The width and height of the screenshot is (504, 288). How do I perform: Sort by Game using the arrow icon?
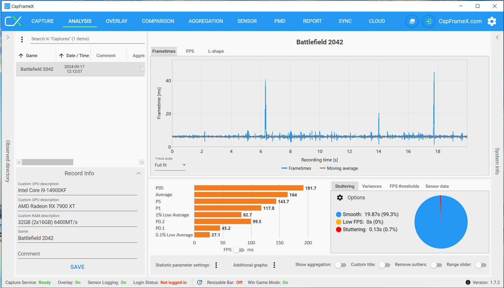click(21, 56)
